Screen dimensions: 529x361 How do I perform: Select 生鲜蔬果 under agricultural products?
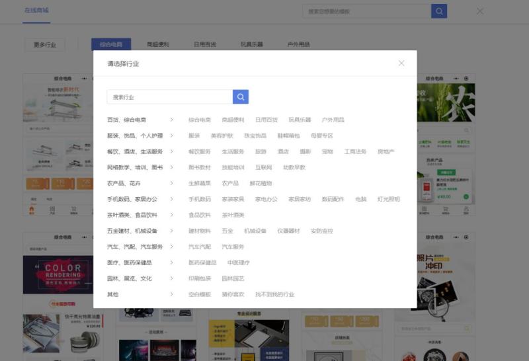pyautogui.click(x=200, y=183)
